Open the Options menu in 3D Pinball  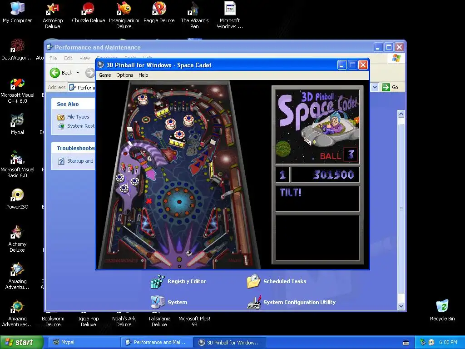[x=124, y=75]
